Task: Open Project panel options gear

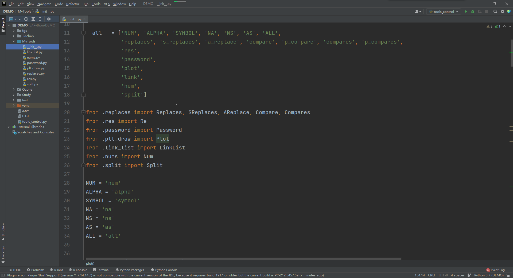Action: click(x=49, y=19)
